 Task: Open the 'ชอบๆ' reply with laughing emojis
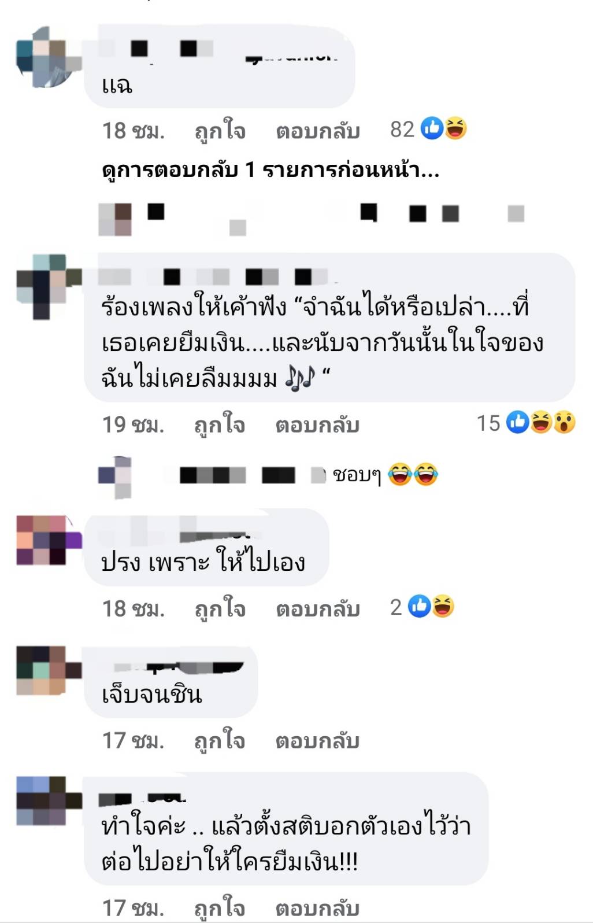(x=386, y=475)
